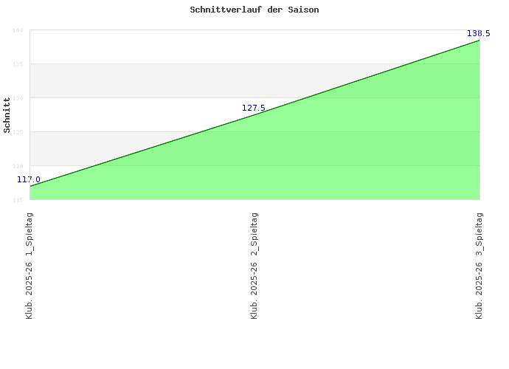Screen dimensions: 509x369
Task: Click the line's midpoint at 2_Spieltag
Action: coord(254,114)
